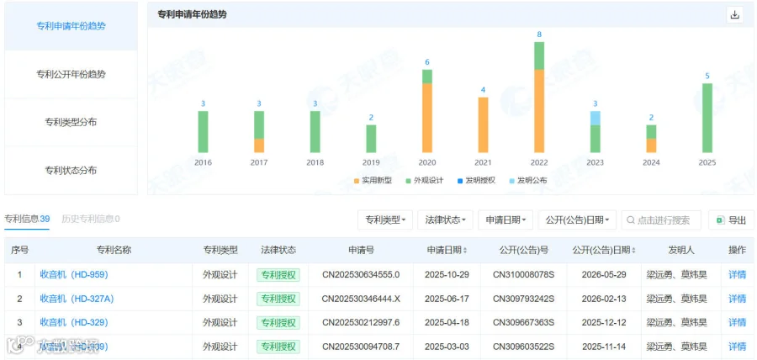Open the 专利类型 filter dropdown
This screenshot has height=360, width=757.
pyautogui.click(x=385, y=220)
